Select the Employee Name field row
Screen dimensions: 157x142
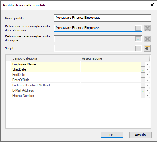80,64
